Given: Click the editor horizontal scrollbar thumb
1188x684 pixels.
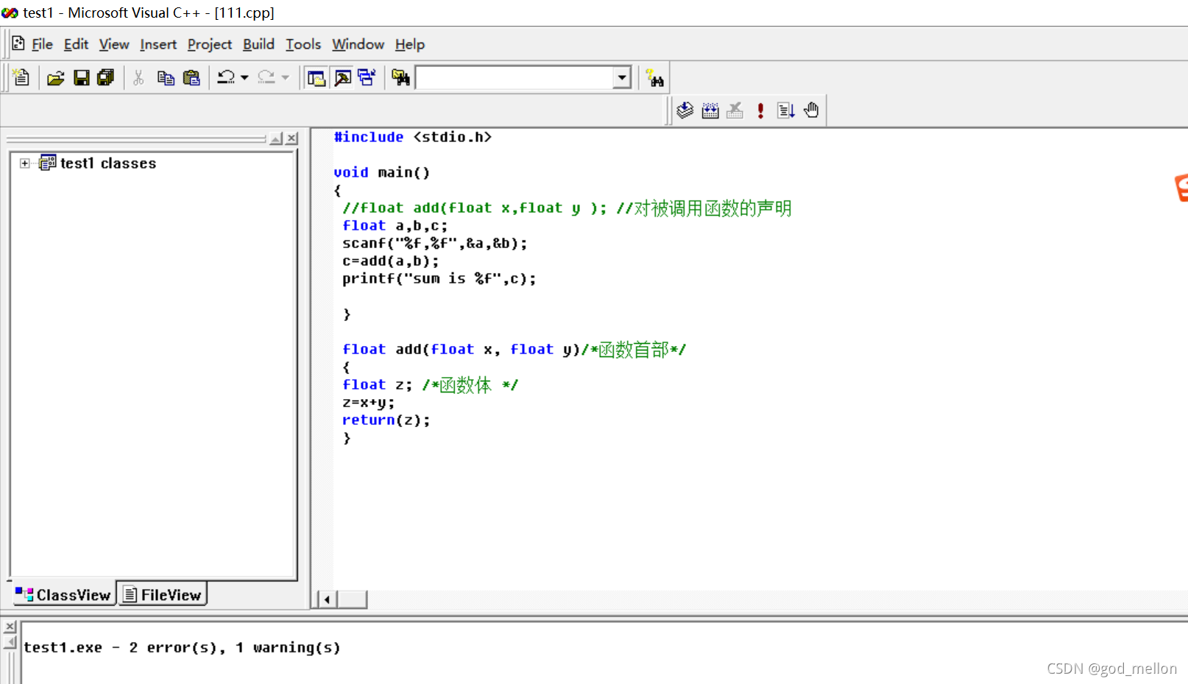Looking at the screenshot, I should 352,599.
